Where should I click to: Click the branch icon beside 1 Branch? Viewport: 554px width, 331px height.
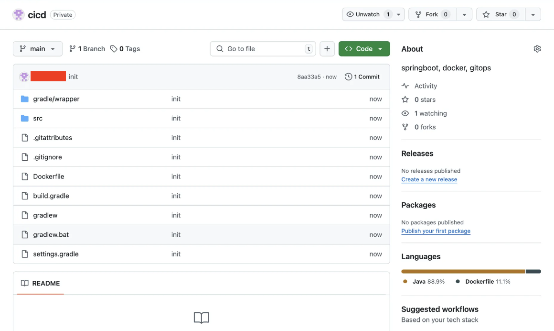pyautogui.click(x=73, y=49)
